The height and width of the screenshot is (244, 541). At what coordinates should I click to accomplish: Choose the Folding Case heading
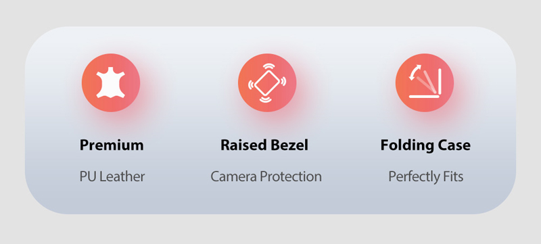click(x=425, y=145)
